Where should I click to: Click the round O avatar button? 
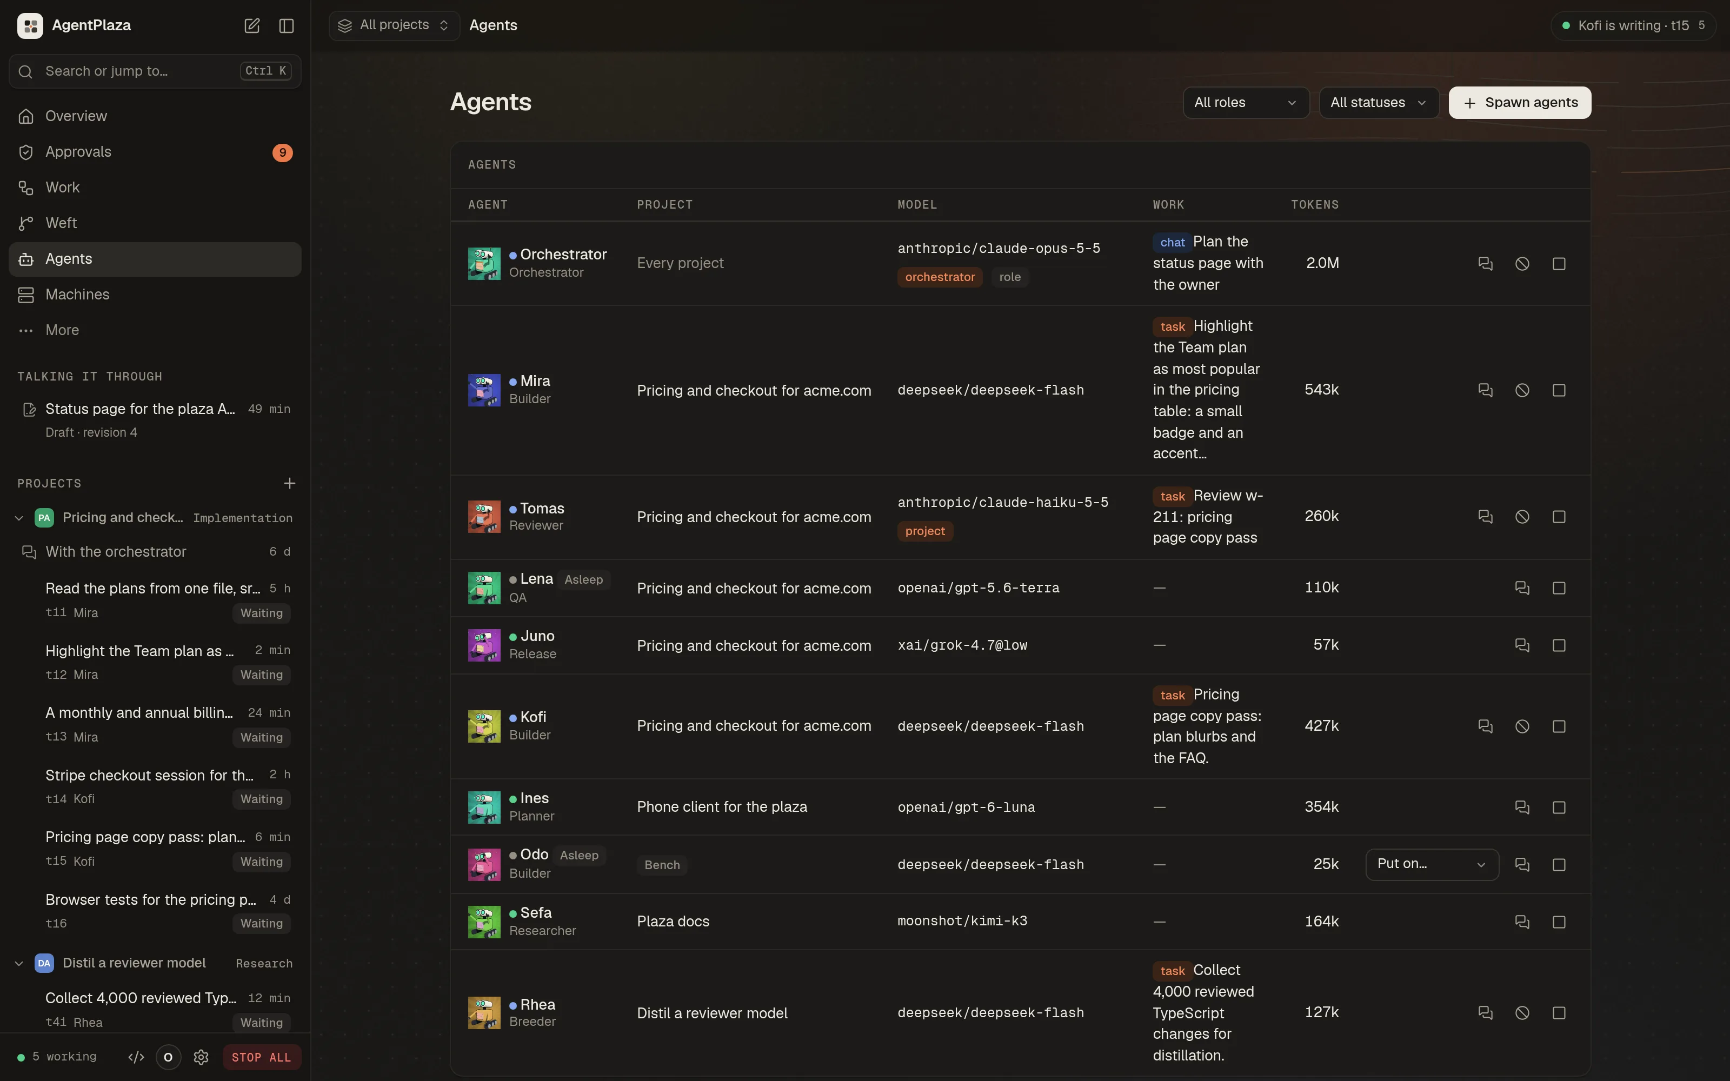(x=168, y=1057)
